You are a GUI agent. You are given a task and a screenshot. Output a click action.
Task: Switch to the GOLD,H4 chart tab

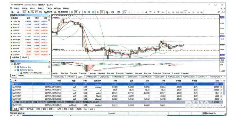coord(71,77)
